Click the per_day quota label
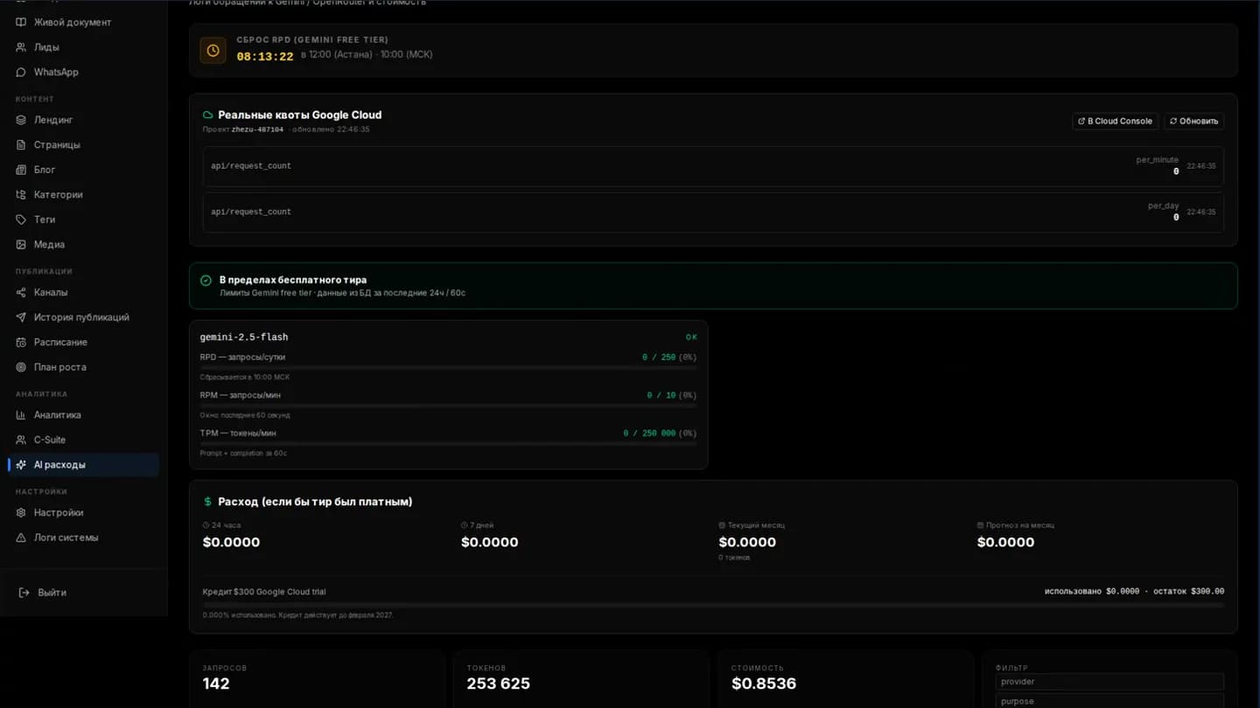Image resolution: width=1260 pixels, height=708 pixels. click(1164, 206)
